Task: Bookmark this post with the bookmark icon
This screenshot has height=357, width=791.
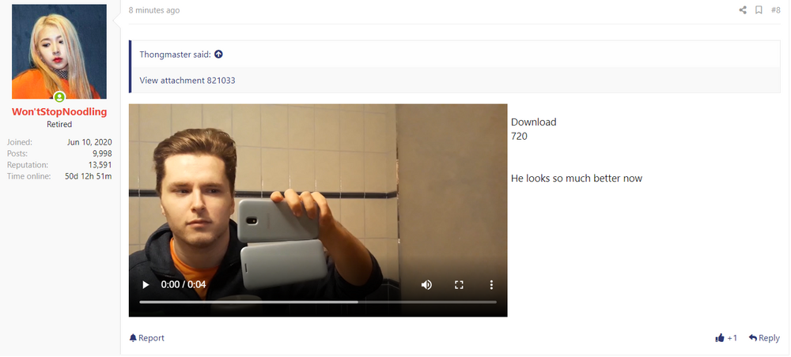Action: (x=759, y=10)
